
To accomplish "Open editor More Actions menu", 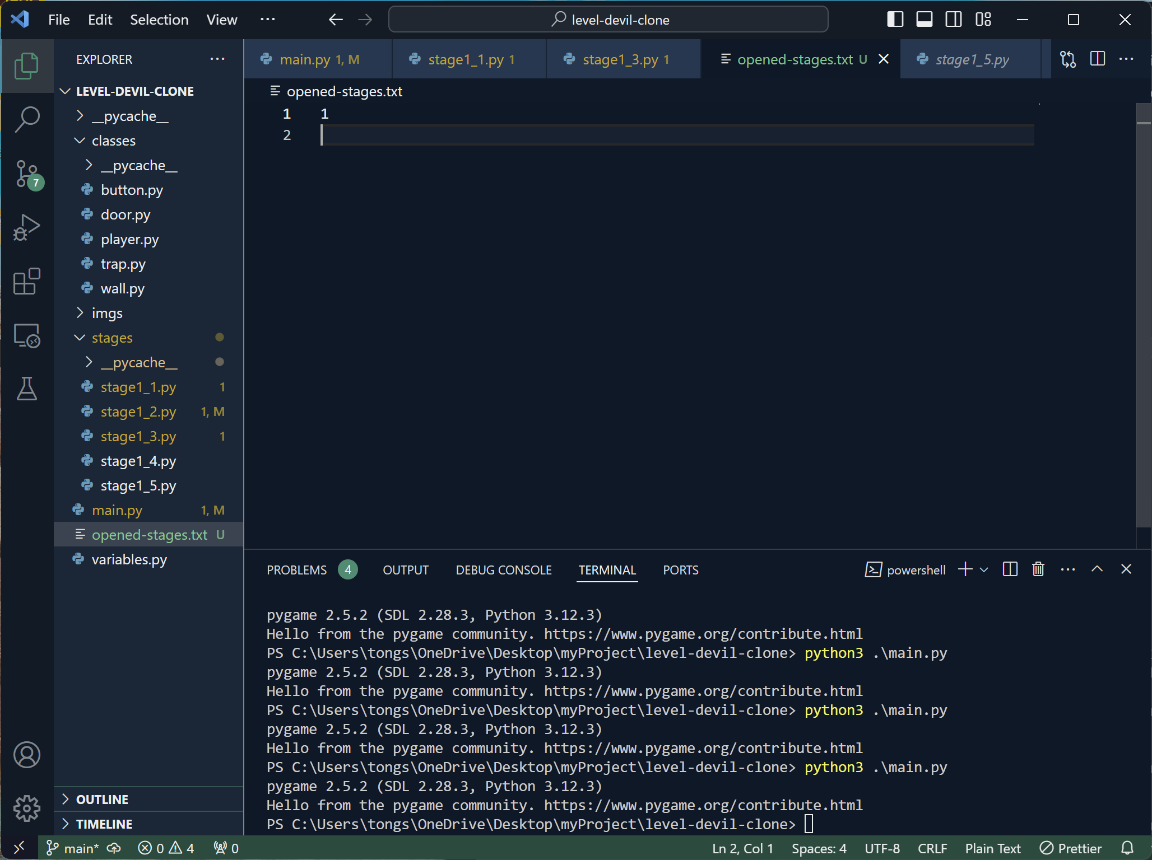I will 1126,59.
